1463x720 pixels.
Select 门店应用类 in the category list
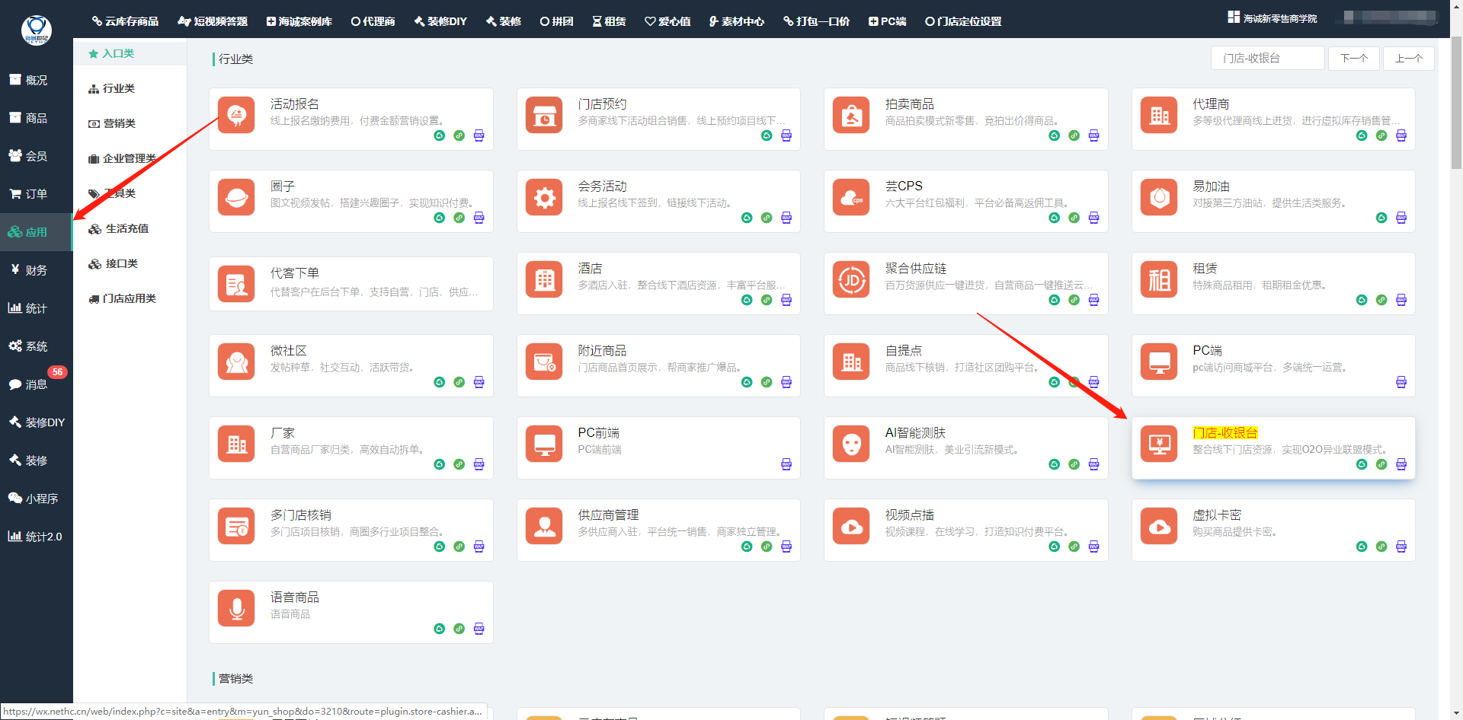[x=122, y=298]
